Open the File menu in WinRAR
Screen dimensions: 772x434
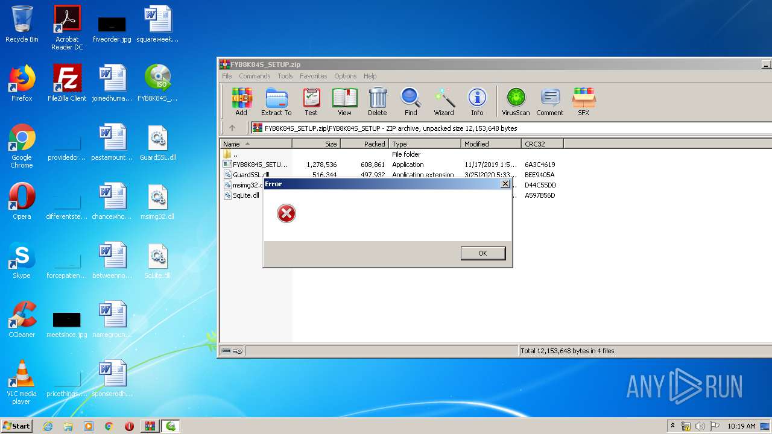[x=227, y=76]
